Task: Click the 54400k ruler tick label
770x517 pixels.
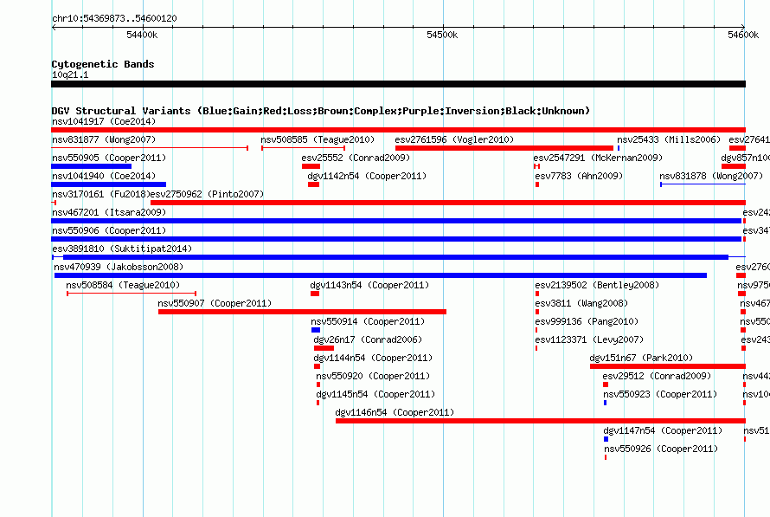Action: [142, 35]
